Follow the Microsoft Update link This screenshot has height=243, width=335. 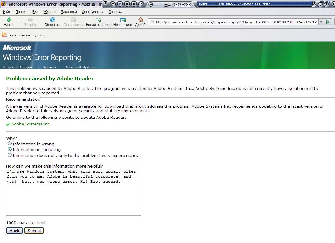tap(80, 67)
